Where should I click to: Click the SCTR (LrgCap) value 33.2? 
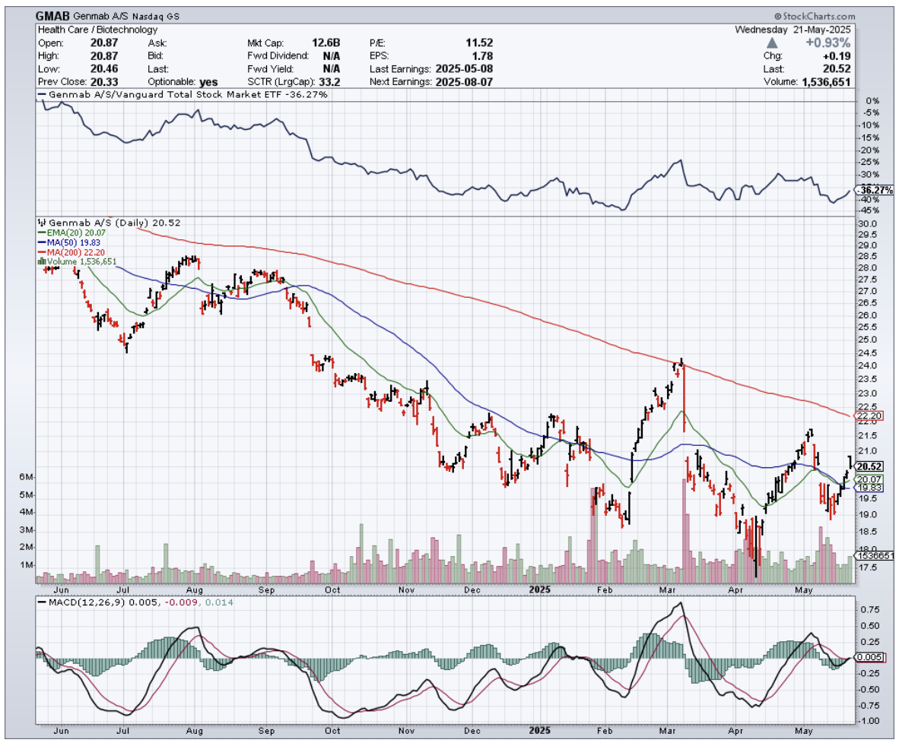(206, 82)
